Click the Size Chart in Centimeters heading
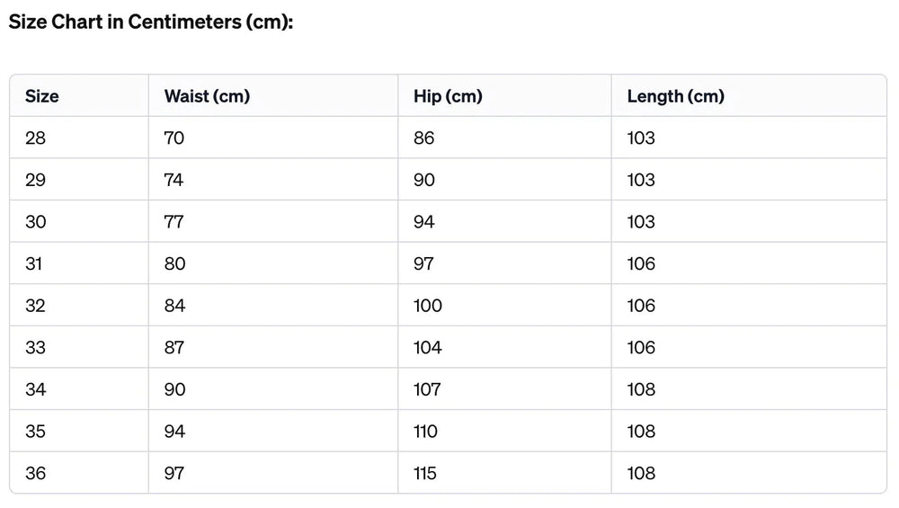The height and width of the screenshot is (508, 899). pyautogui.click(x=151, y=22)
